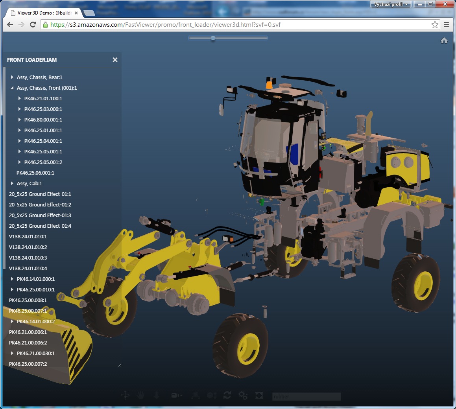
Task: Expand Assy, Chassis, Rear:1 node
Action: [x=12, y=77]
